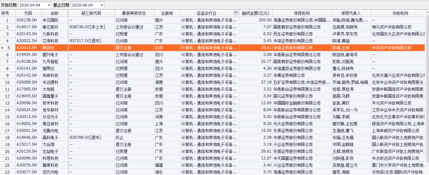Select the highlighted 寒武纪 name cell
The width and height of the screenshot is (429, 175).
(x=55, y=48)
